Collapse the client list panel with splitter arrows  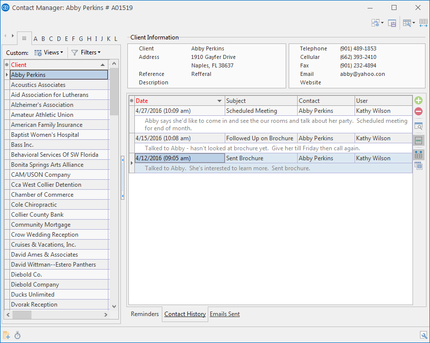point(122,178)
